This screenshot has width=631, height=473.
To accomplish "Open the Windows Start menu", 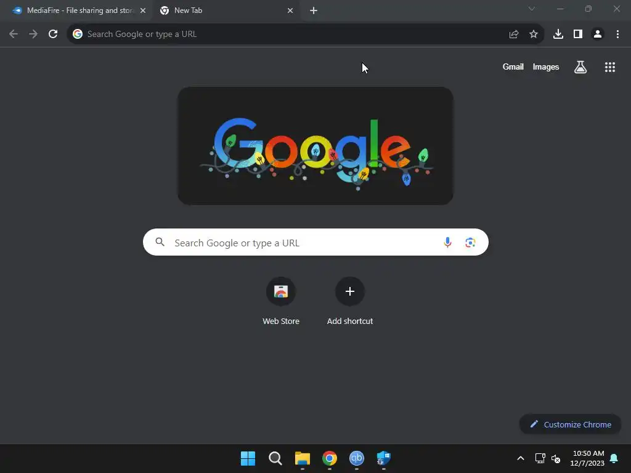I will click(248, 458).
